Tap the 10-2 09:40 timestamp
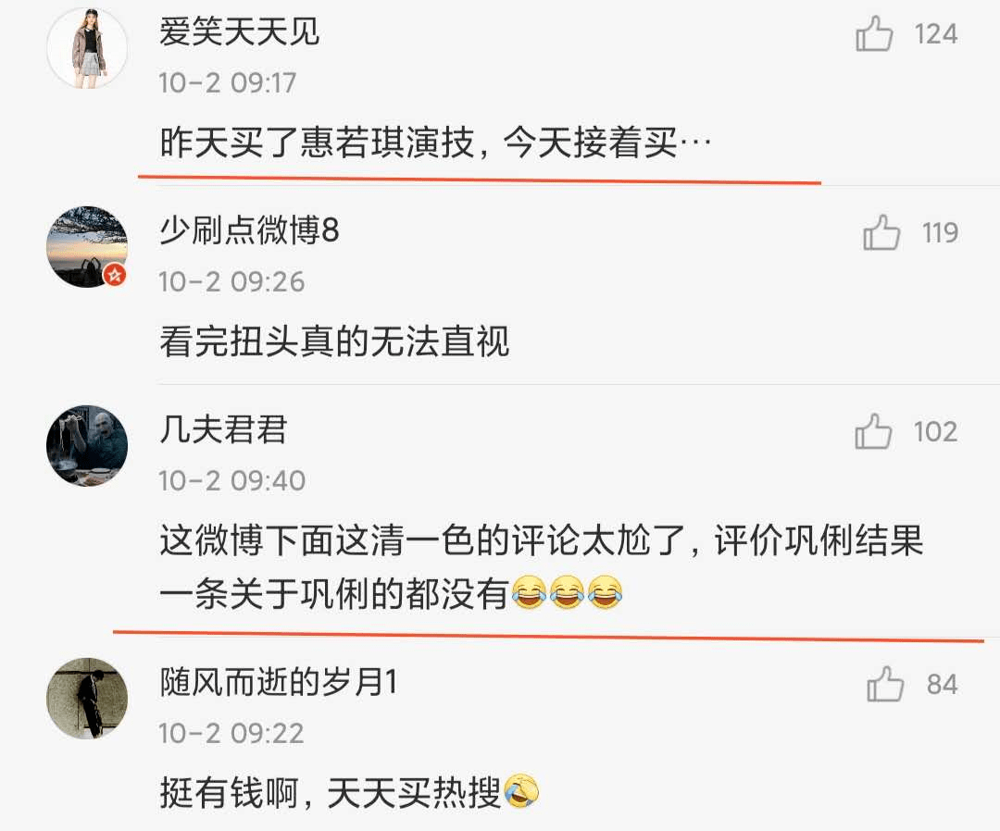The height and width of the screenshot is (831, 1000). tap(232, 481)
